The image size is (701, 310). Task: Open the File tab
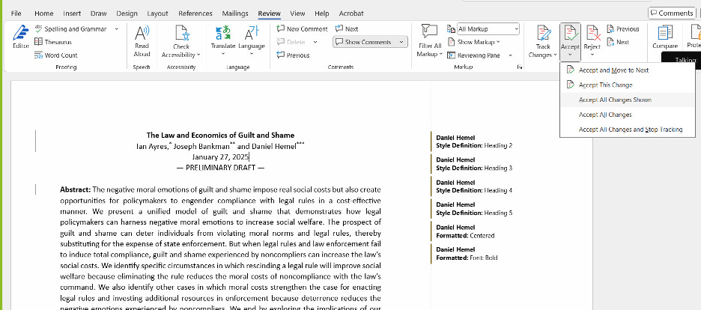click(x=16, y=13)
